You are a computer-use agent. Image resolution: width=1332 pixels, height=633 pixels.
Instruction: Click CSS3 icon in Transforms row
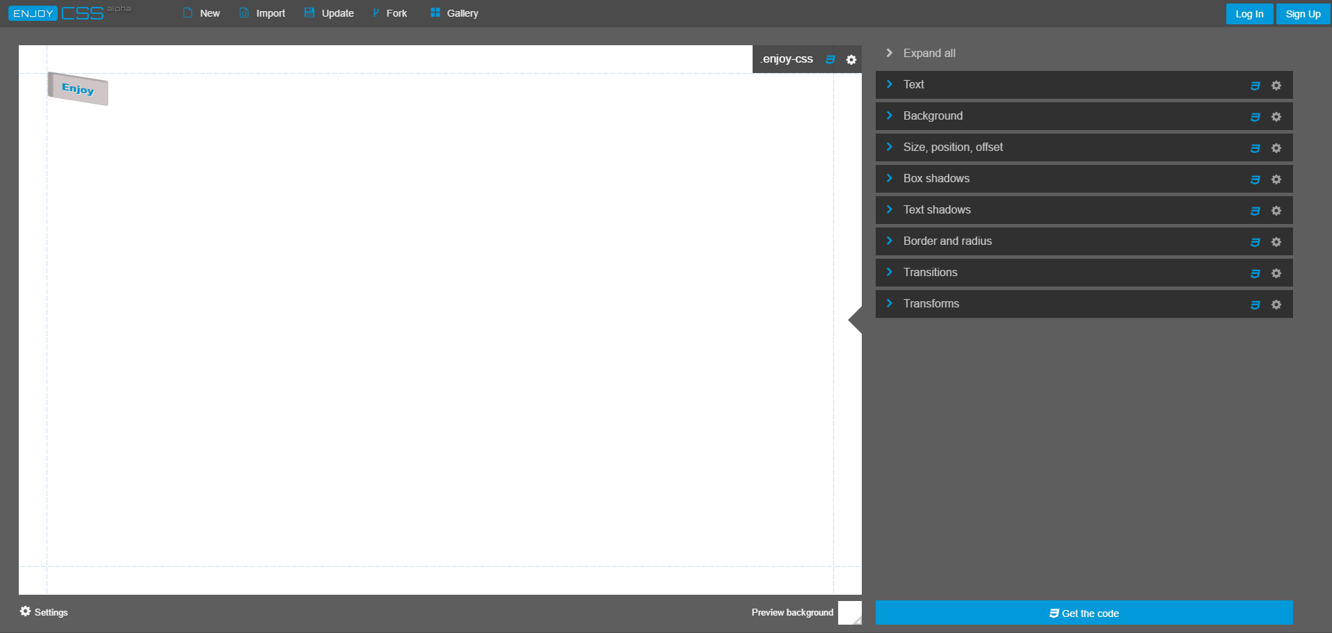(x=1255, y=305)
